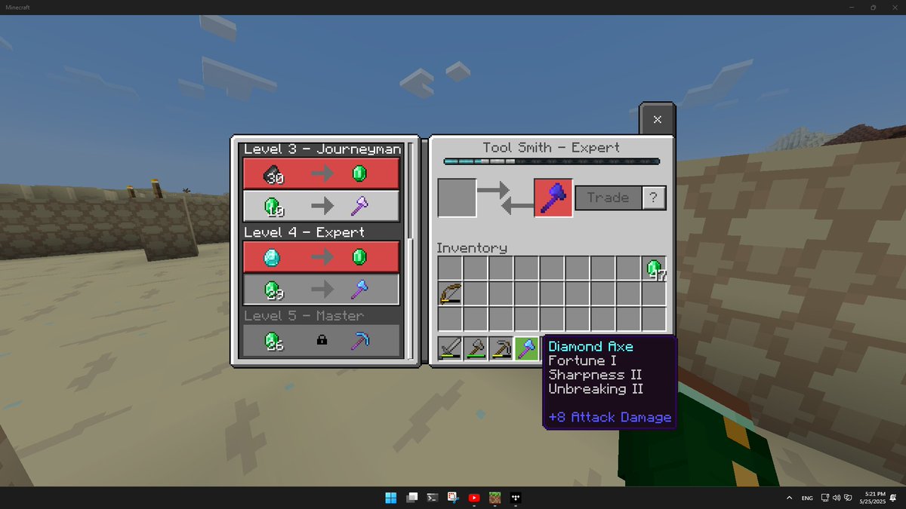Viewport: 906px width, 509px height.
Task: Click the Level 4 - Expert heading
Action: point(304,232)
